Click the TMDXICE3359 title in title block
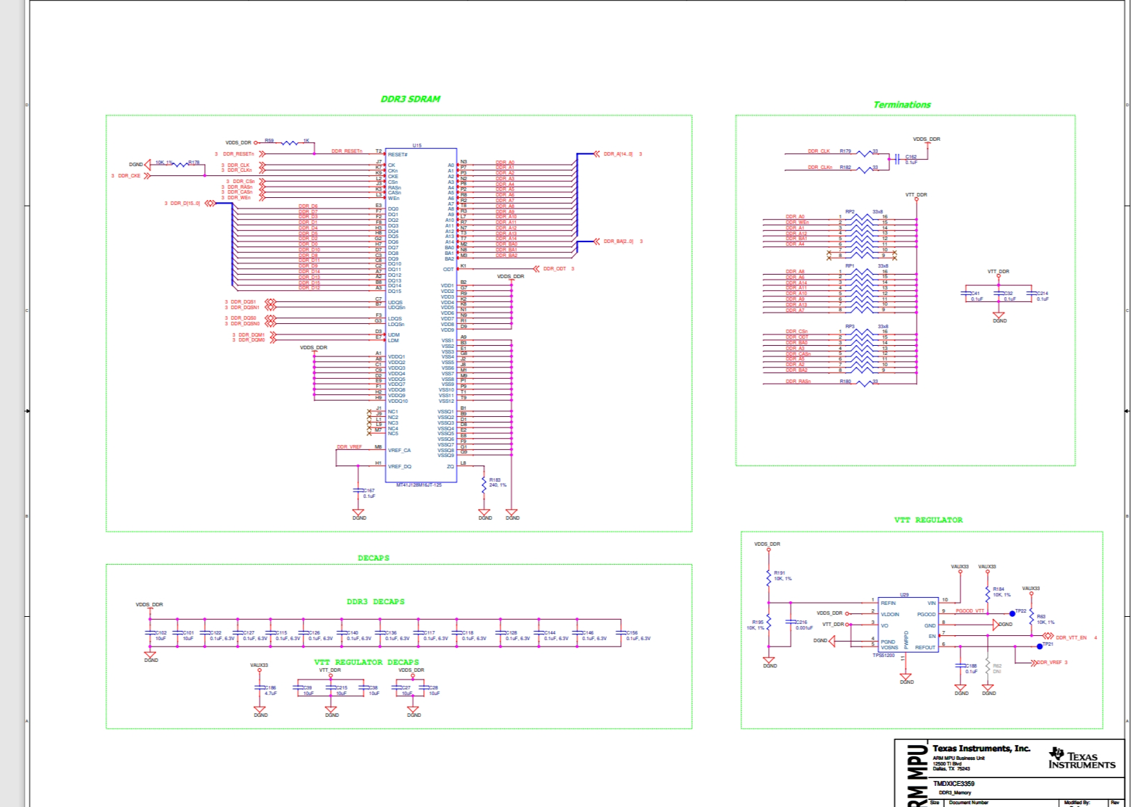The image size is (1135, 807). coord(953,783)
